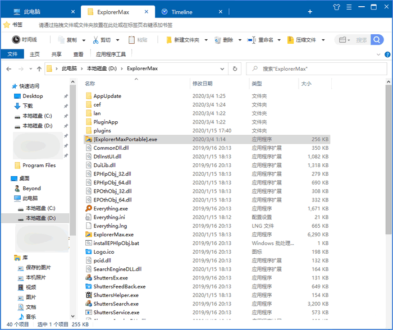The height and width of the screenshot is (330, 393).
Task: Sort by the 修改日期 column header
Action: coord(220,84)
